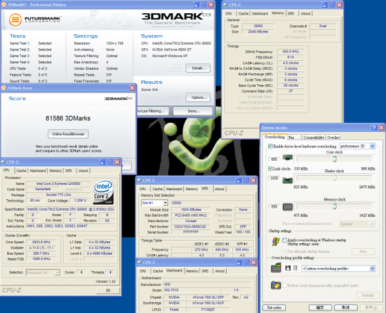Click the overclocking profile card icon

276,268
